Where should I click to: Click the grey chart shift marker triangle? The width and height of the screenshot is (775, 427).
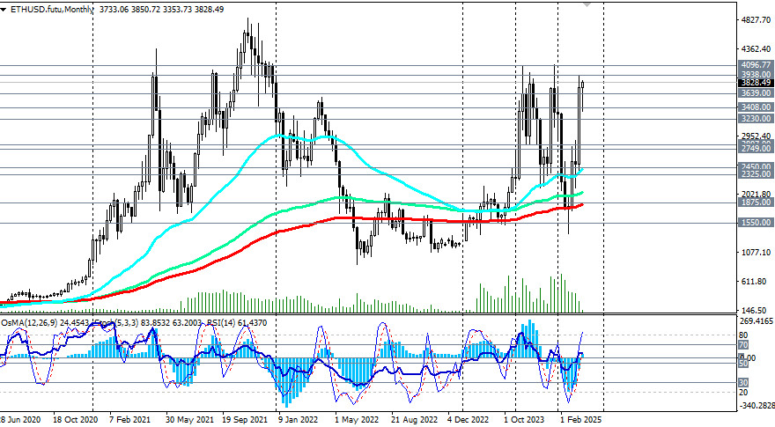[587, 4]
